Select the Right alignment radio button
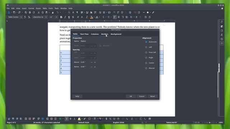 [146, 58]
